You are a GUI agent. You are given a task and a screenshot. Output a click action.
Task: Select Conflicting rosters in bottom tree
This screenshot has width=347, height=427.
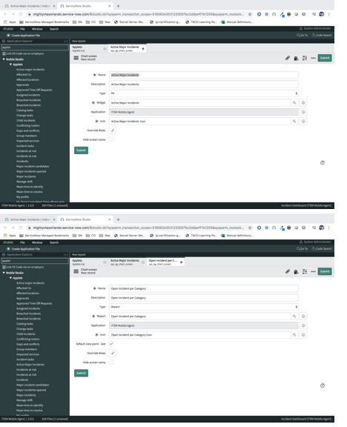pos(27,339)
